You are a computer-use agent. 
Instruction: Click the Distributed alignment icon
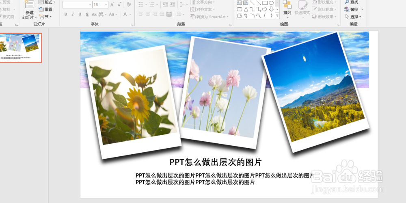[x=169, y=14]
